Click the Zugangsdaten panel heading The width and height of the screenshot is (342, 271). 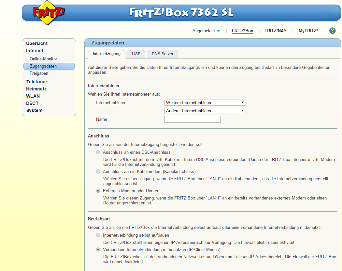tap(108, 43)
